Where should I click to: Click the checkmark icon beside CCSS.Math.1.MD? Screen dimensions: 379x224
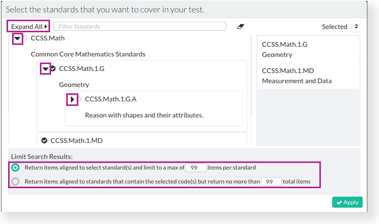click(x=44, y=140)
